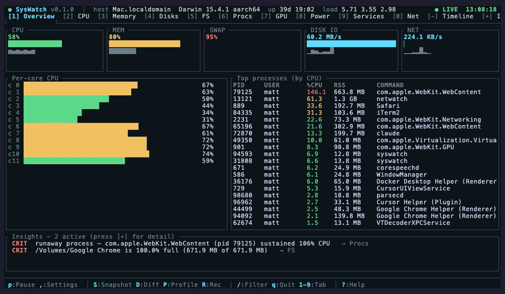Screen dimensions: 505x294
Task: Click the D:Diff footer command
Action: pyautogui.click(x=148, y=285)
